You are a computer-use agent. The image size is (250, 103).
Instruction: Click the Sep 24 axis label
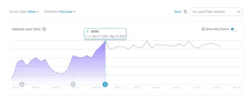176,87
